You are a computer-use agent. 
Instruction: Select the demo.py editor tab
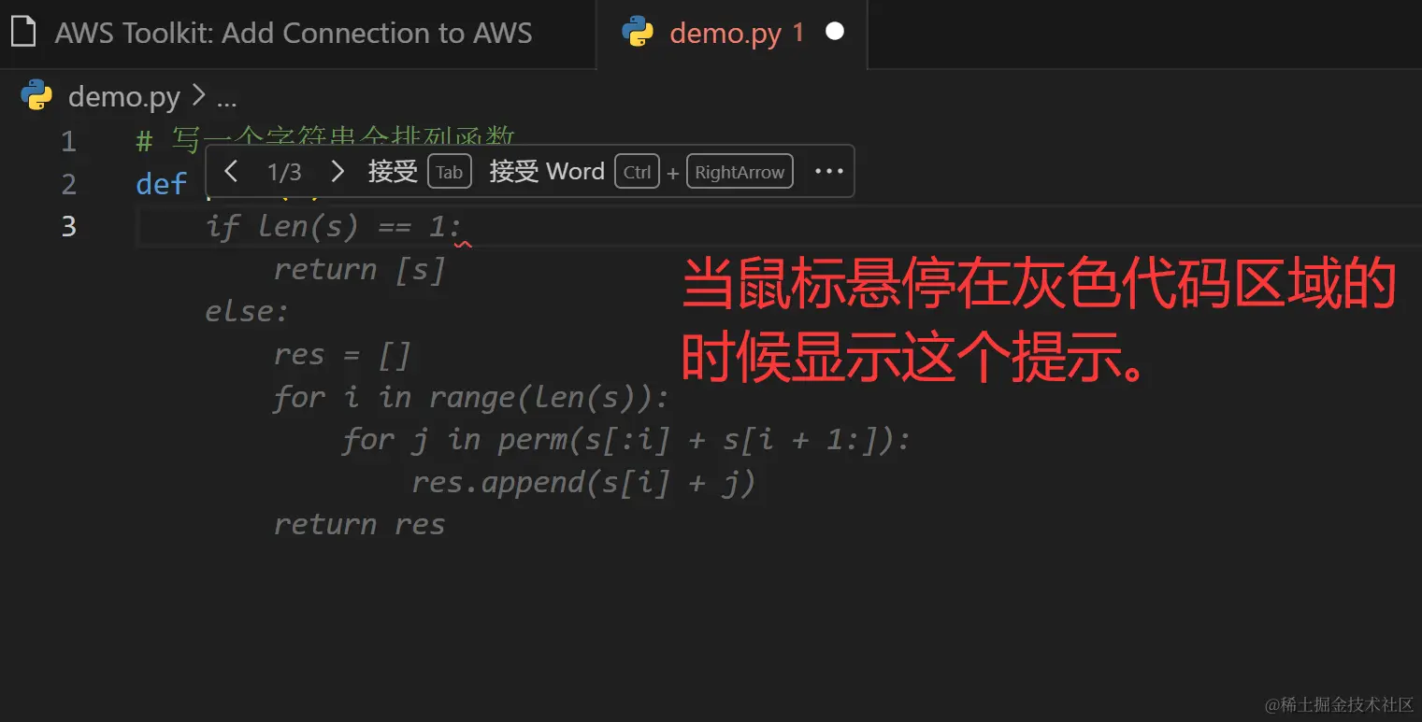732,34
